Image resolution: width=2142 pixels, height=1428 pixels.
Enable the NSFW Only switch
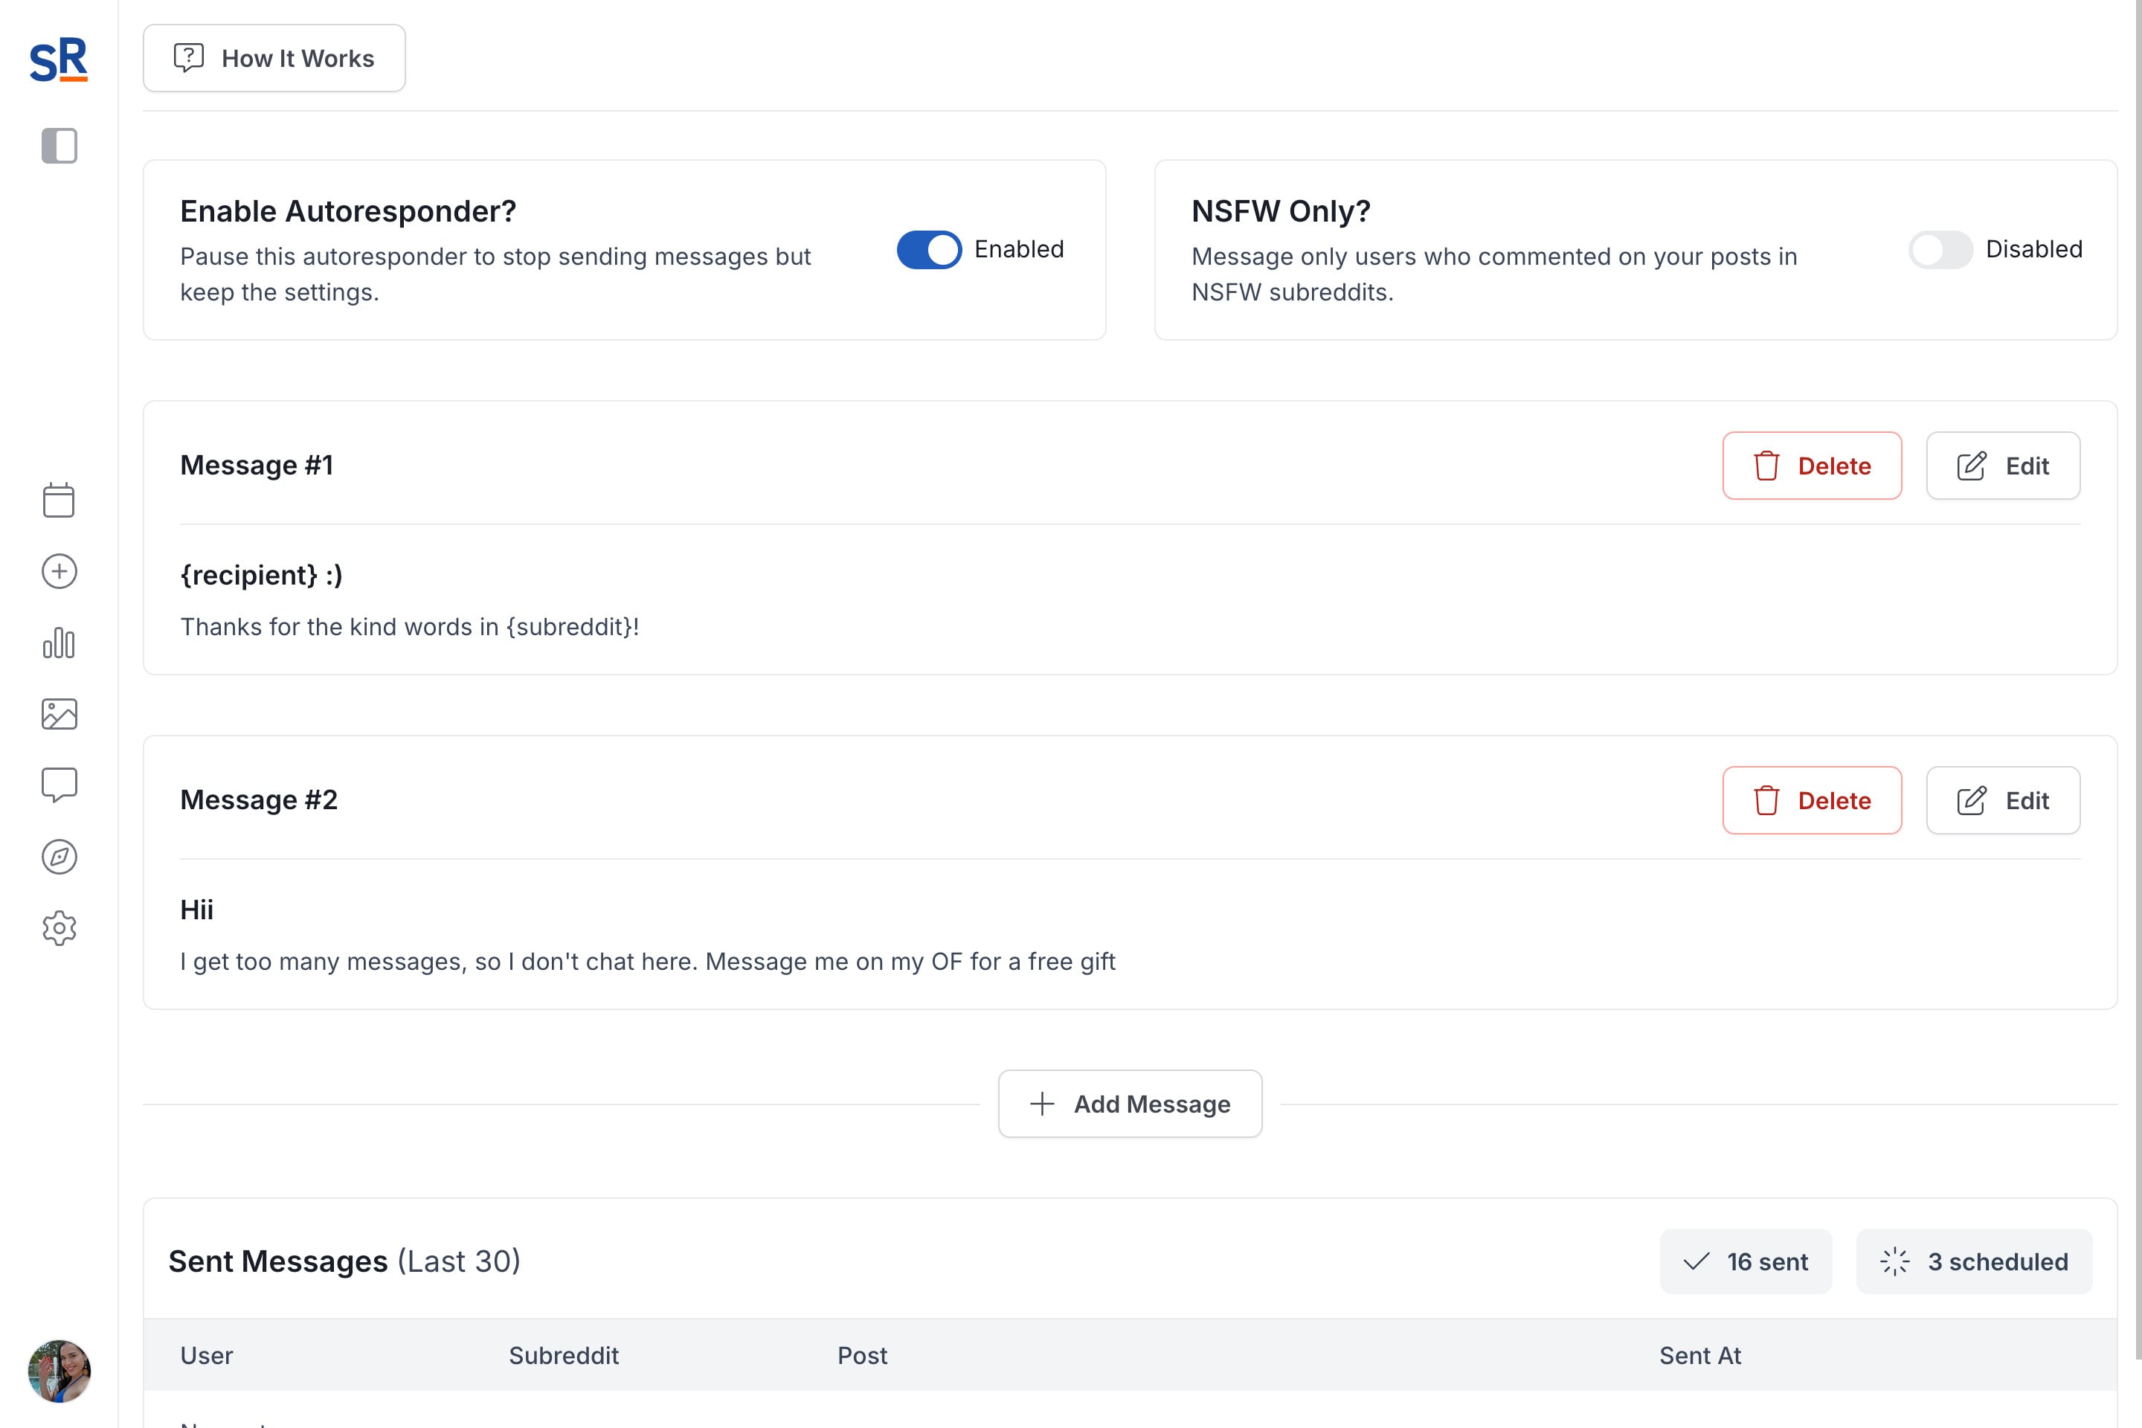coord(1940,250)
